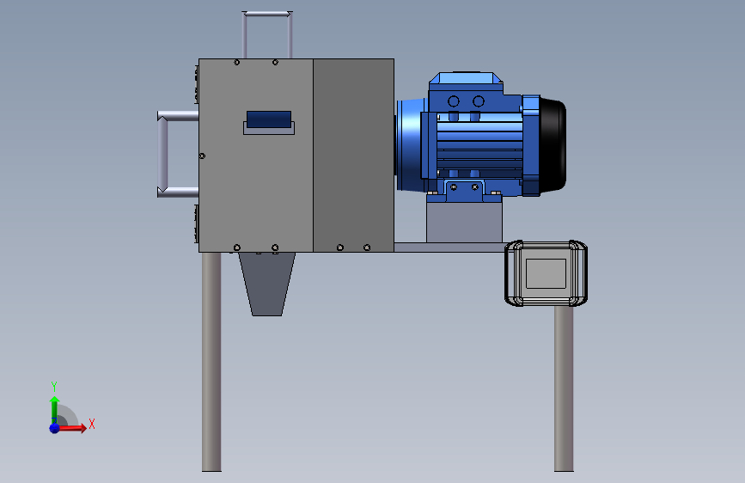This screenshot has height=483, width=745.
Task: Select the motor terminal box on top
Action: pos(466,82)
